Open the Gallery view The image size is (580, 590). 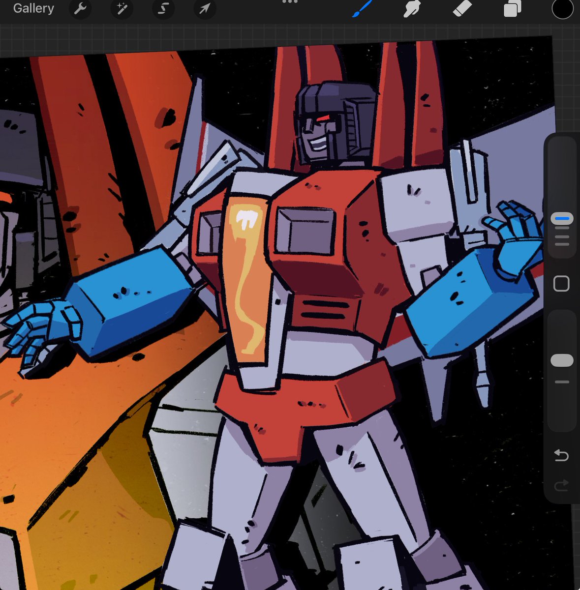33,8
